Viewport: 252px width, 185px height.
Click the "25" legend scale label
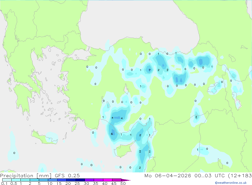click(x=77, y=183)
